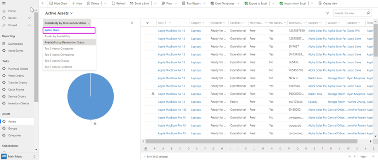This screenshot has height=160, width=378.
Task: Open the filter funnel icon
Action: coord(328,13)
